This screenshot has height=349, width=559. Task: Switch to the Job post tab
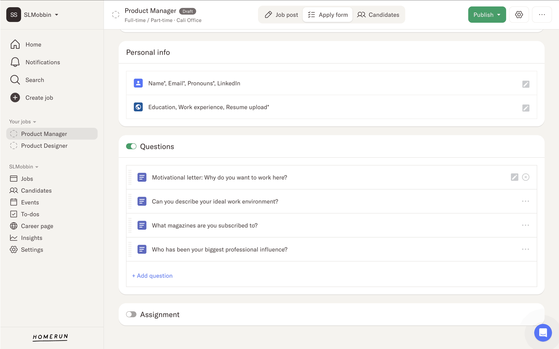[281, 15]
